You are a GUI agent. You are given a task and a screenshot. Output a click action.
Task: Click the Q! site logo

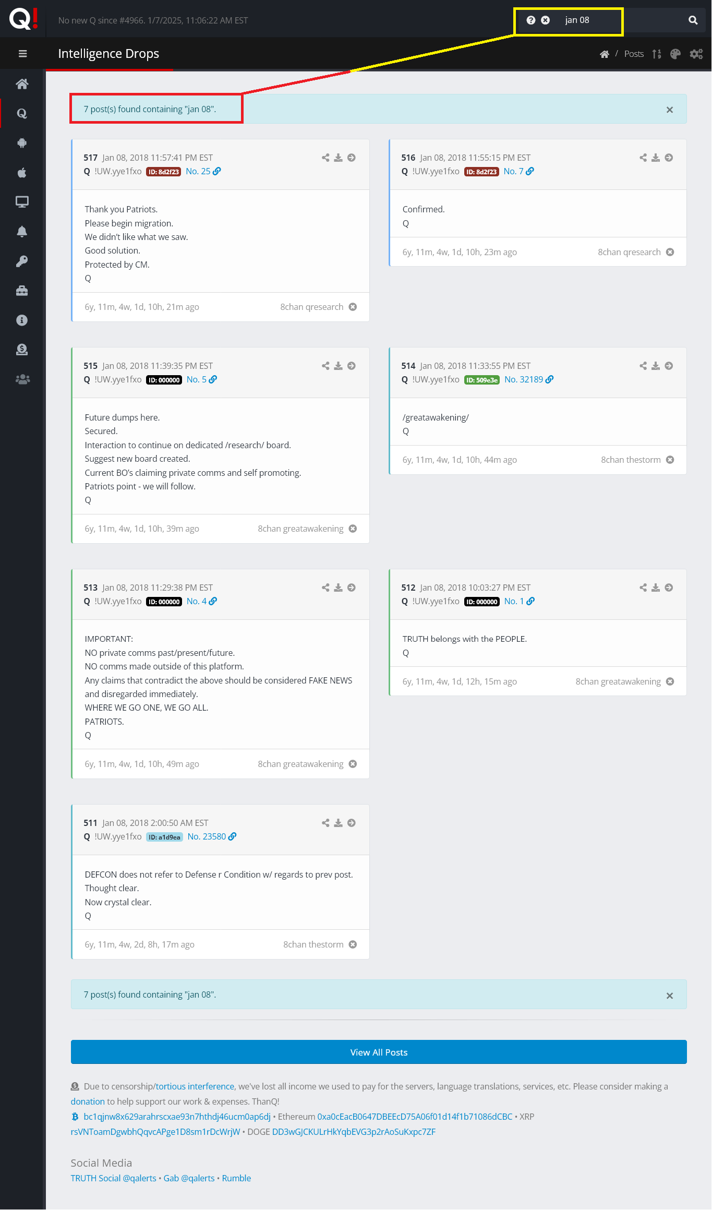tap(23, 19)
